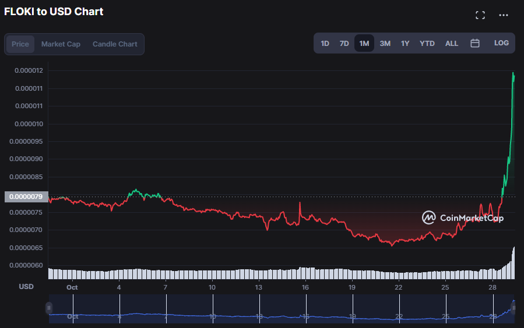Click the 0.0000079 current price label
This screenshot has height=328, width=524.
point(26,197)
